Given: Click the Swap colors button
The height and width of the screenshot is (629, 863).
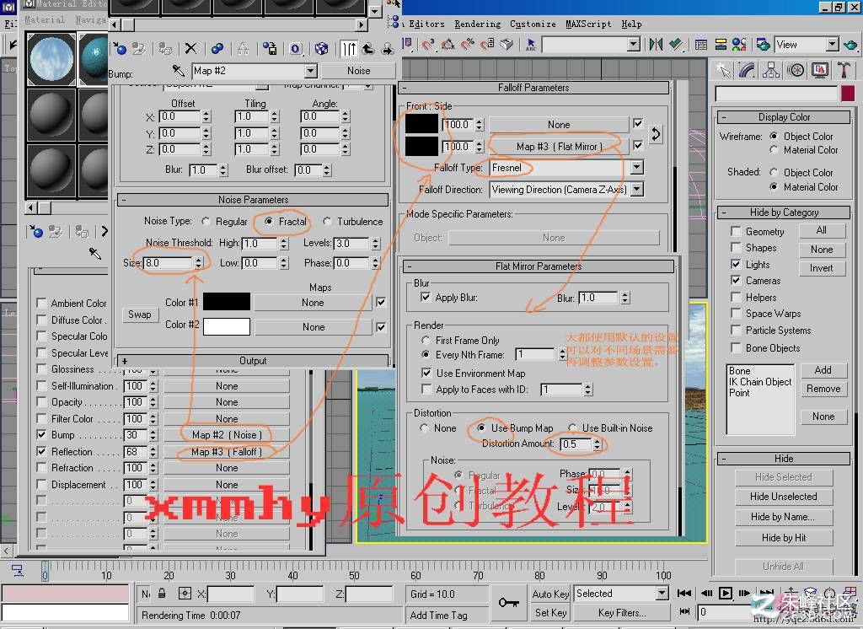Looking at the screenshot, I should tap(139, 314).
